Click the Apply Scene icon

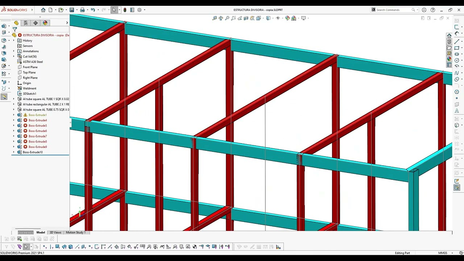294,18
